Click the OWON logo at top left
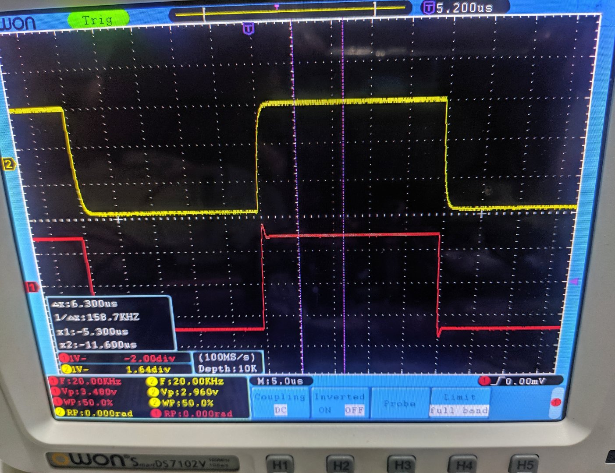The height and width of the screenshot is (473, 615). coord(18,23)
